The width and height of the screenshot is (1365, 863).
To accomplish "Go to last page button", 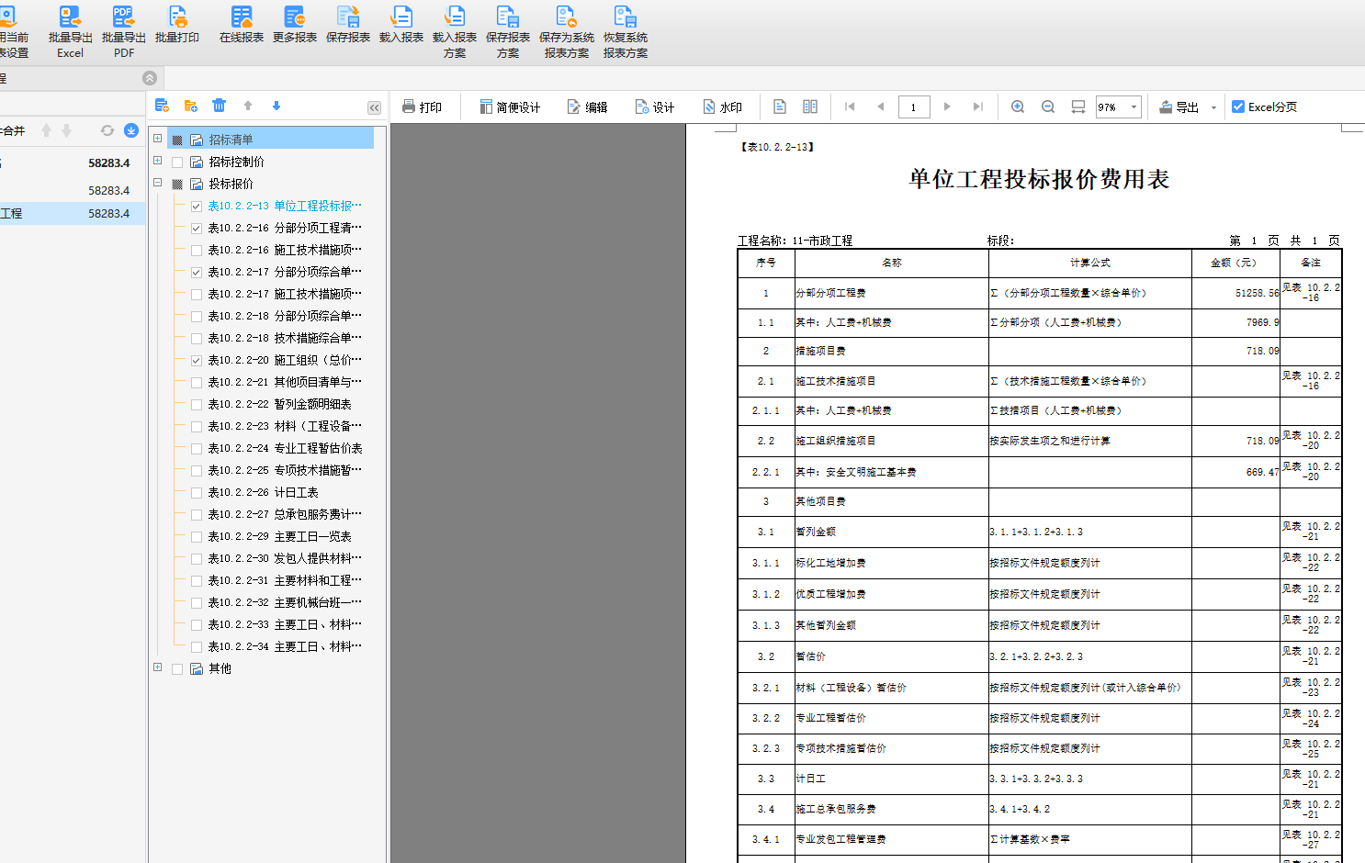I will pos(978,106).
